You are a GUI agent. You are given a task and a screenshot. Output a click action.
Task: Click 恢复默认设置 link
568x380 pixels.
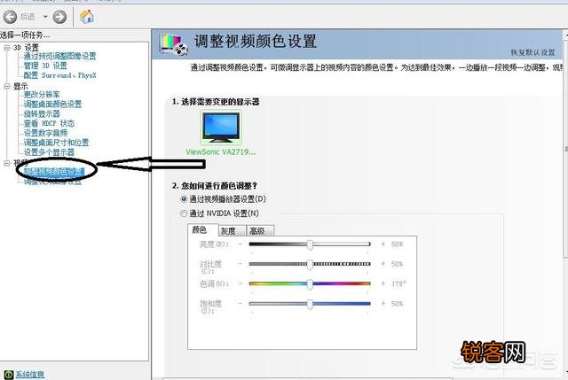click(x=532, y=52)
